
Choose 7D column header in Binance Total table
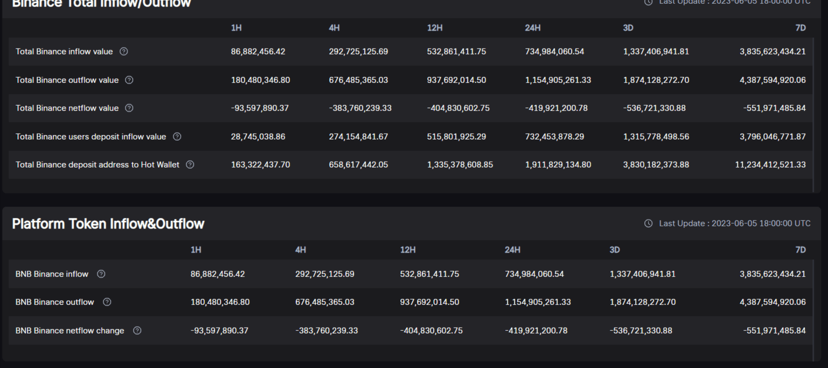point(801,27)
